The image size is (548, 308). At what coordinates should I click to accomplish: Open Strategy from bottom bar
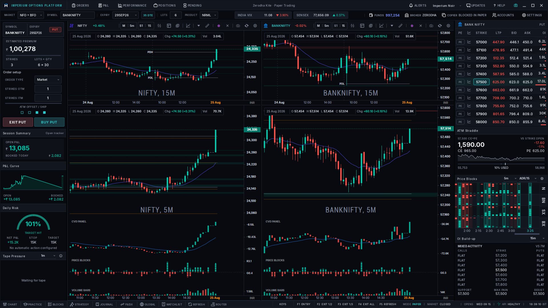(79, 304)
